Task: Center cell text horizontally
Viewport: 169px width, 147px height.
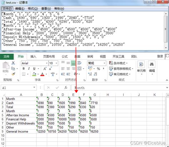Action: point(68,69)
